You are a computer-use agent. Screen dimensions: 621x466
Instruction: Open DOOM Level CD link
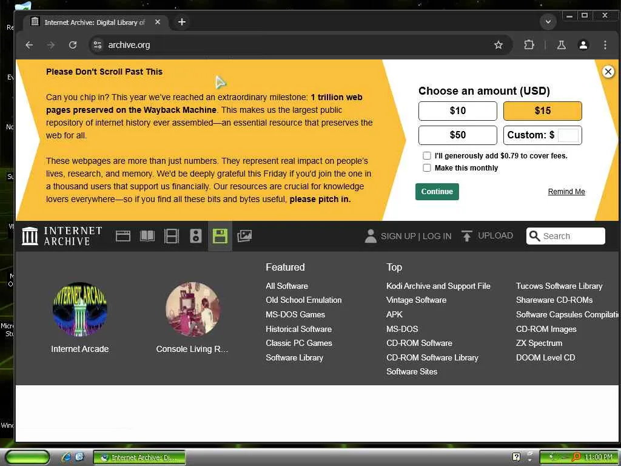tap(545, 358)
